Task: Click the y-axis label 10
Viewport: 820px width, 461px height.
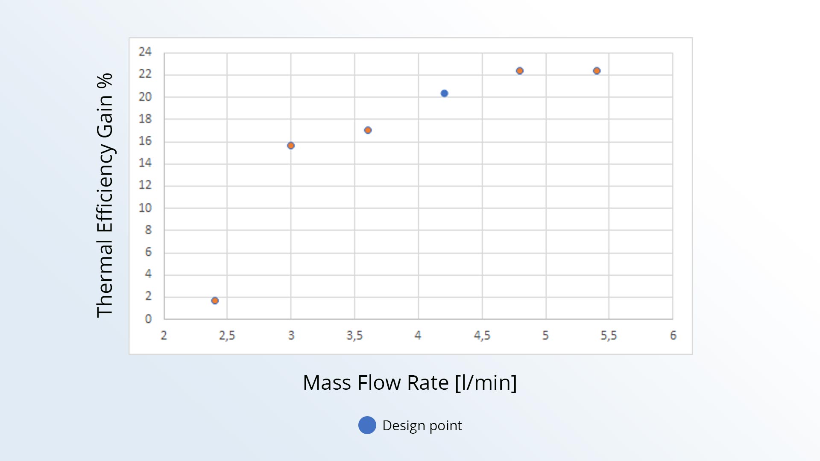Action: [145, 208]
